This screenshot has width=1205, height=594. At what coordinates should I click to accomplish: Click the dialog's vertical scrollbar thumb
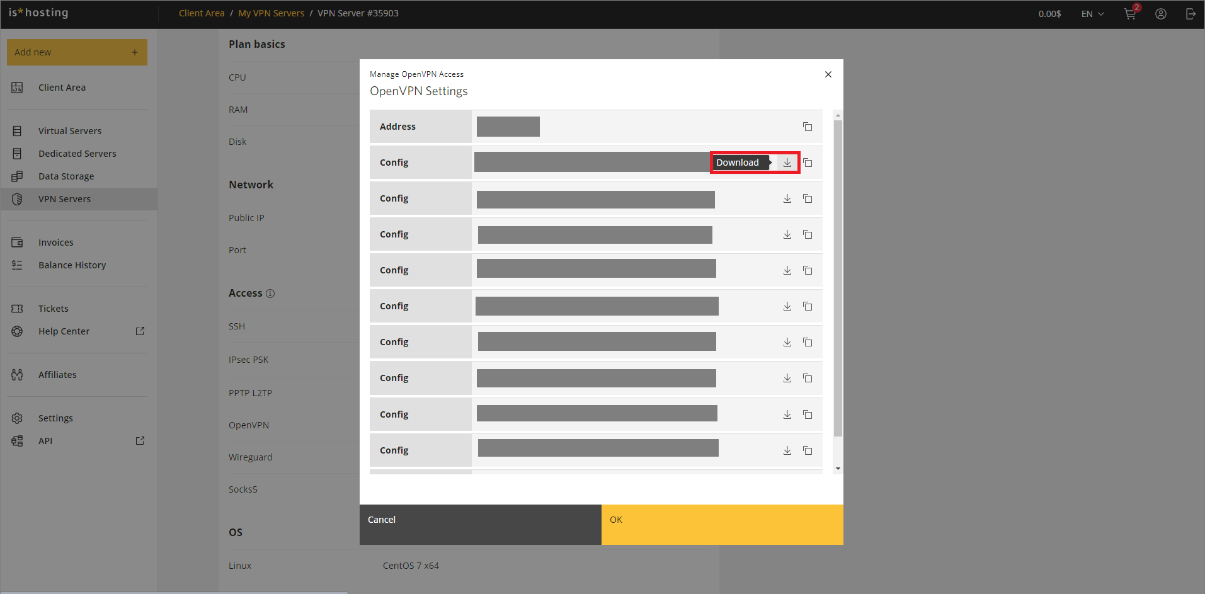coord(838,278)
